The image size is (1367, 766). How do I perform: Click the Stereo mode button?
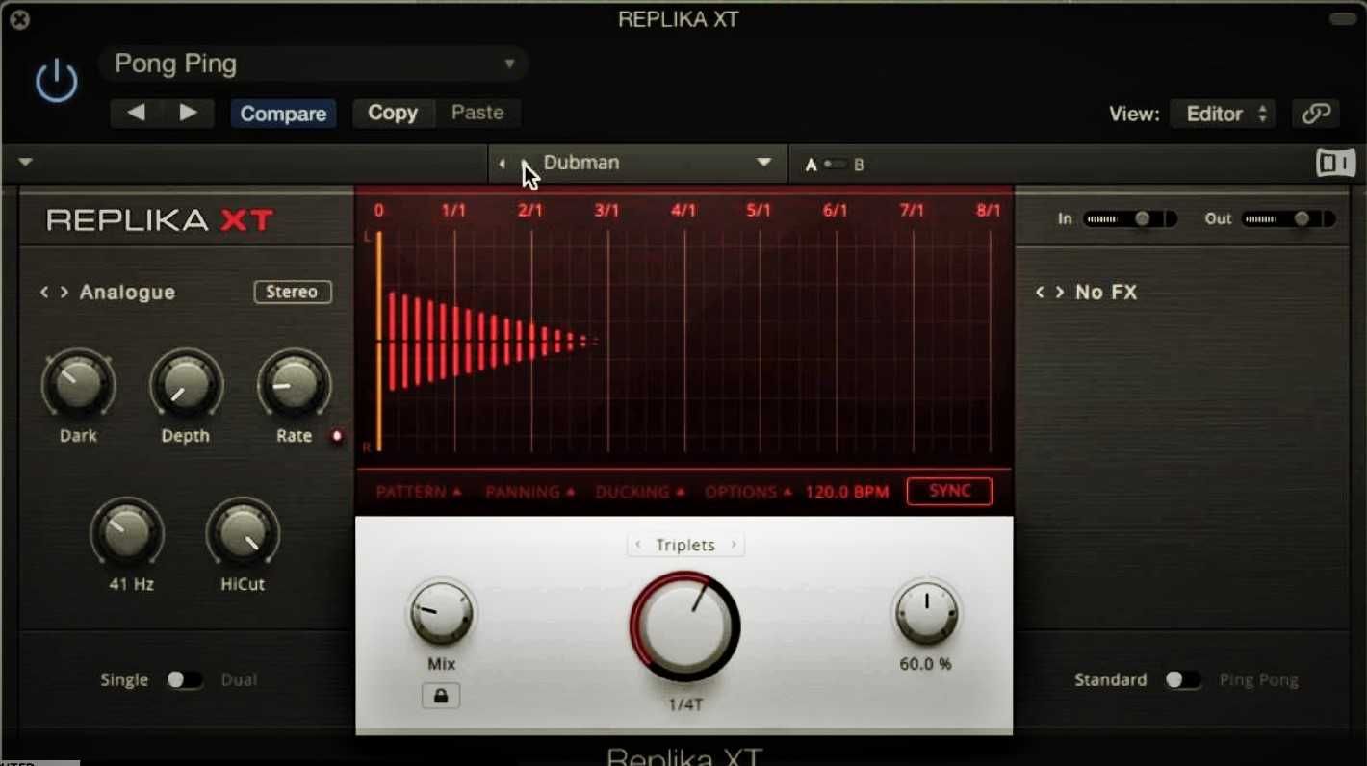pyautogui.click(x=293, y=292)
